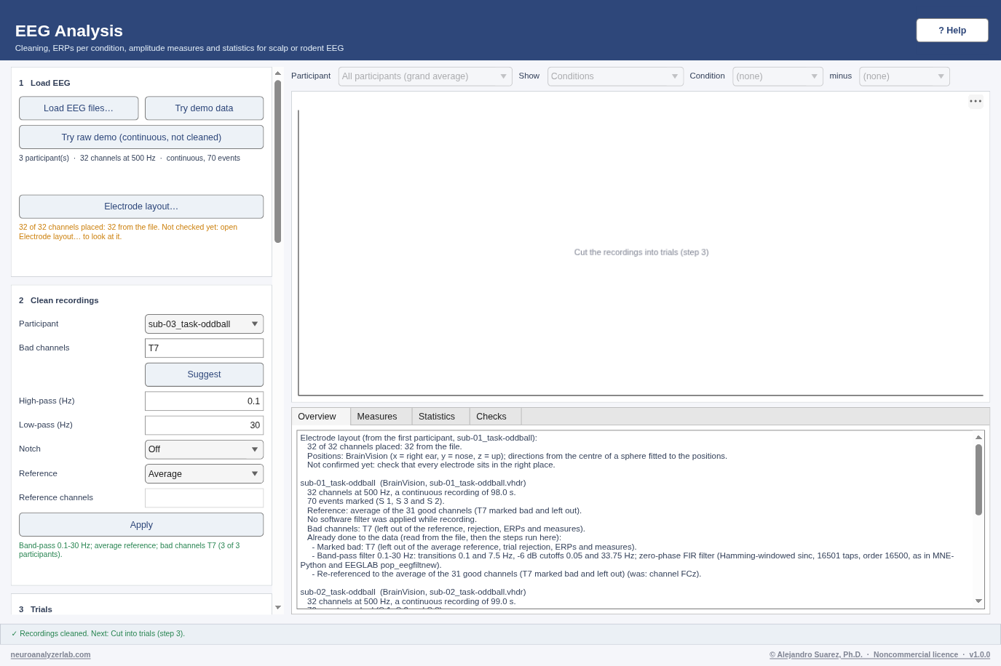This screenshot has width=1001, height=666.
Task: Open the Checks tab
Action: click(491, 417)
